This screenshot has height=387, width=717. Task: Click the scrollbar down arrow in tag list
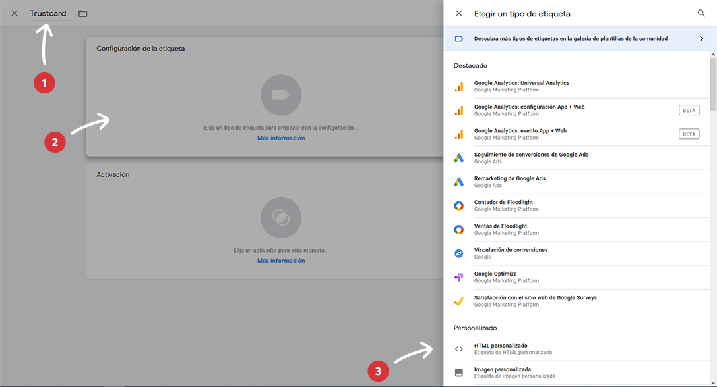713,383
